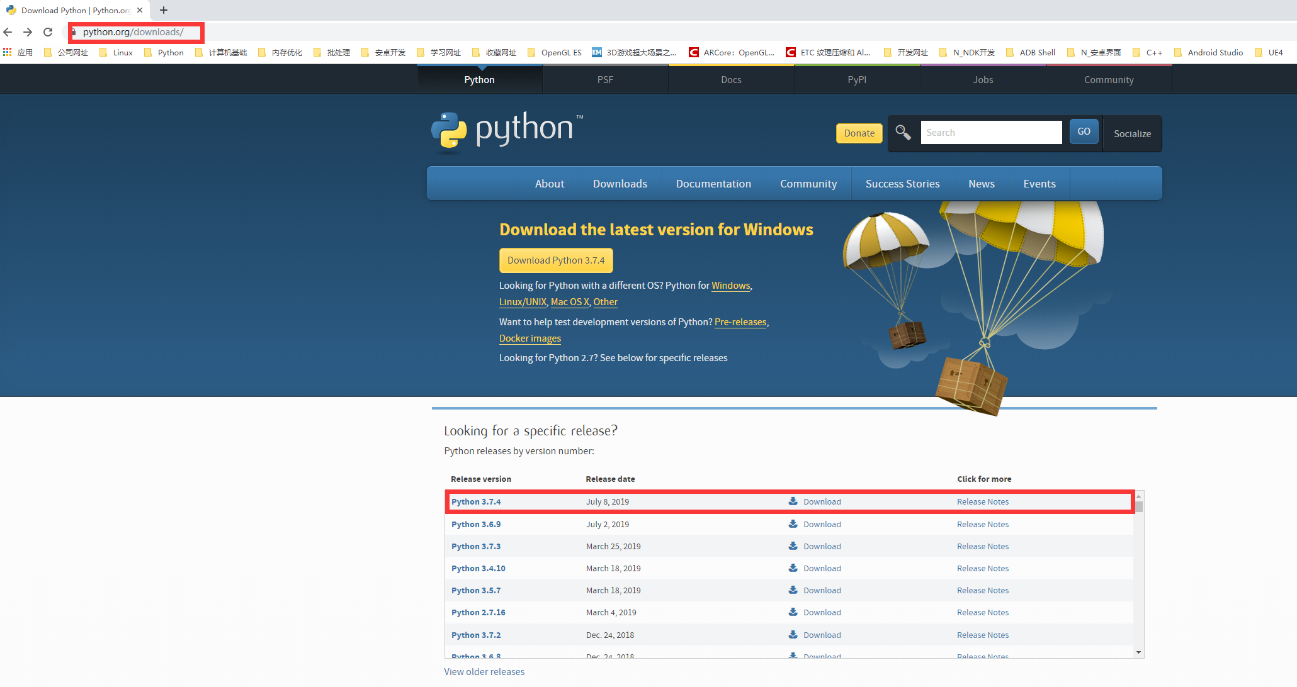Open new browser tab with plus icon
Viewport: 1297px width, 687px height.
[164, 10]
